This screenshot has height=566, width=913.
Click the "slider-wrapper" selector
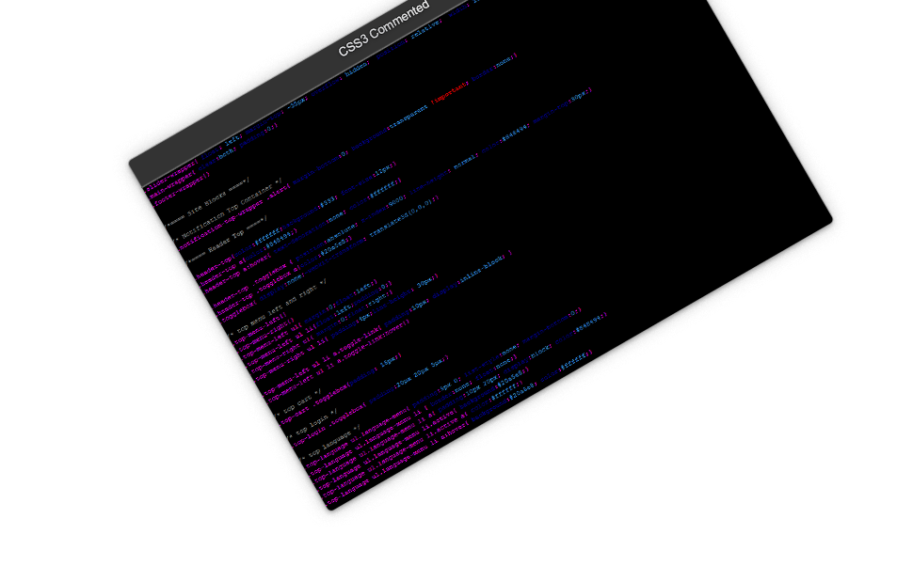171,175
